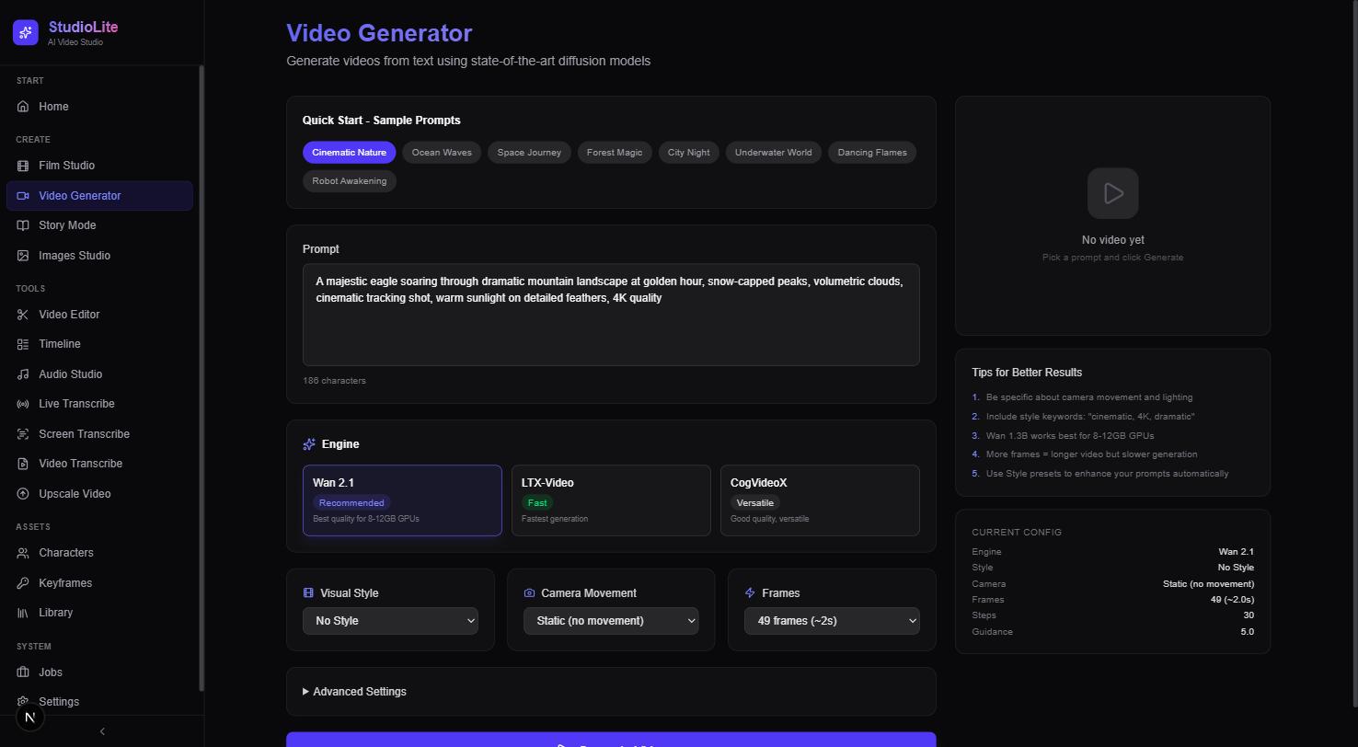
Task: Select the LTX-Video engine card
Action: coord(611,500)
